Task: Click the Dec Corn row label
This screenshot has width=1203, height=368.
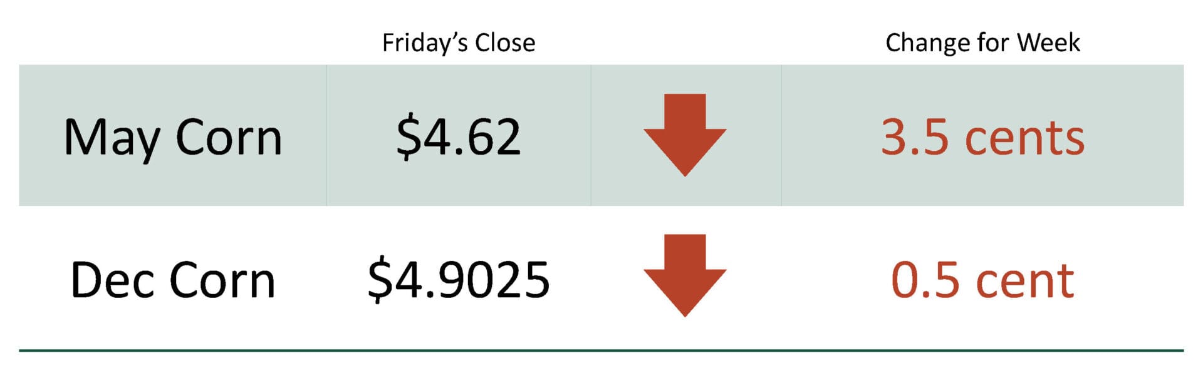Action: (172, 280)
